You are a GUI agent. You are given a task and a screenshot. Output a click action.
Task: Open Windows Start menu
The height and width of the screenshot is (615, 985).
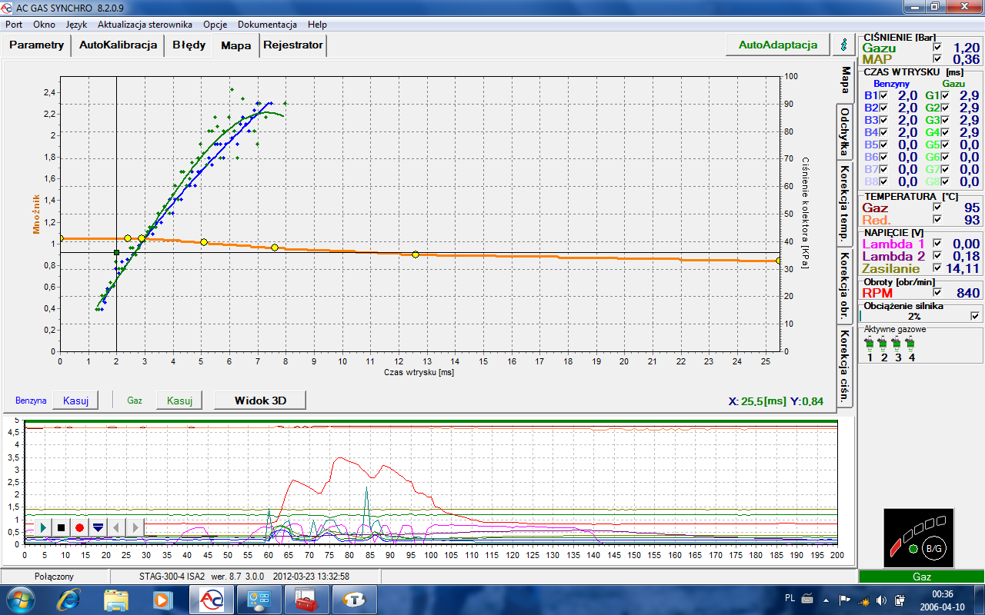tap(19, 599)
